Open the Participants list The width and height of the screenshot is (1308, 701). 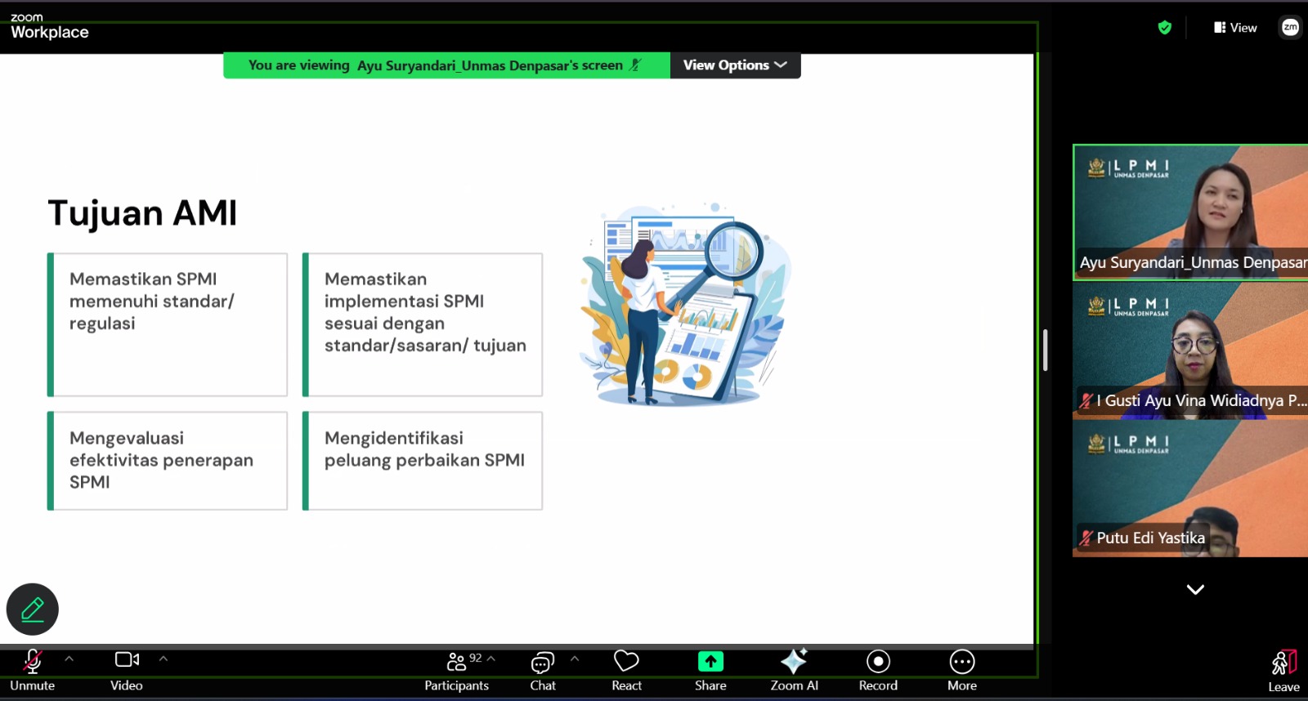[x=456, y=671]
